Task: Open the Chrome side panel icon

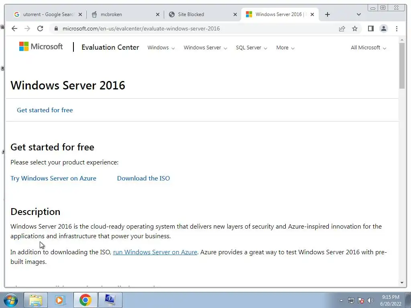Action: coord(370,28)
